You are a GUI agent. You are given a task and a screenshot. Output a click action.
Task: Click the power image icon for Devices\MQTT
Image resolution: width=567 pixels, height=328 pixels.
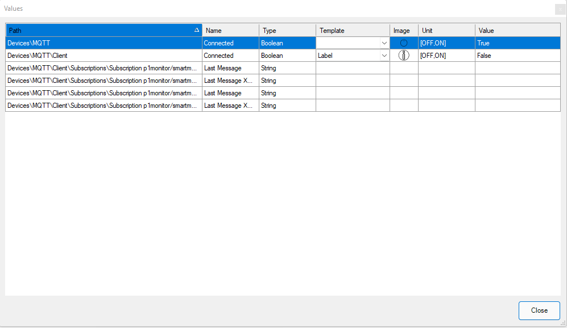404,43
